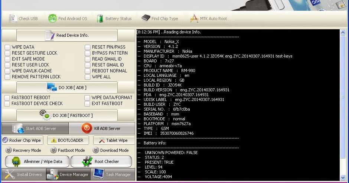The height and width of the screenshot is (183, 349).
Task: Click the Battery Status battery icon
Action: pyautogui.click(x=100, y=19)
